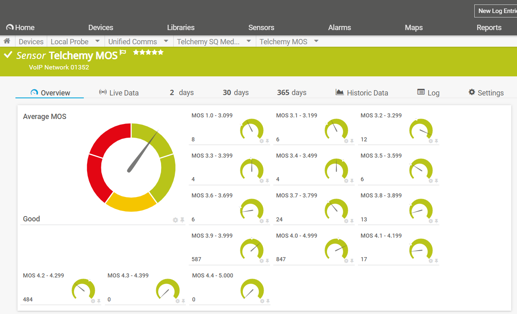This screenshot has height=314, width=517.
Task: Click the flag priority icon beside Telchemy MOS
Action: click(x=123, y=53)
